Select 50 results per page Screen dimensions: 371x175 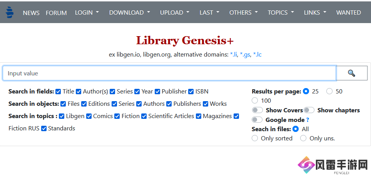[x=329, y=91]
